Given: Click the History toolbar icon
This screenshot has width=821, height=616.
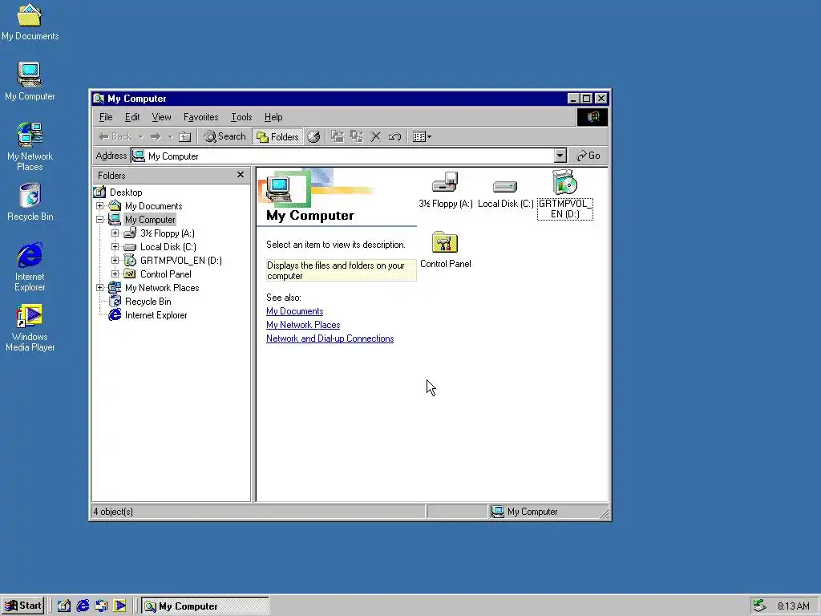Looking at the screenshot, I should pyautogui.click(x=313, y=136).
